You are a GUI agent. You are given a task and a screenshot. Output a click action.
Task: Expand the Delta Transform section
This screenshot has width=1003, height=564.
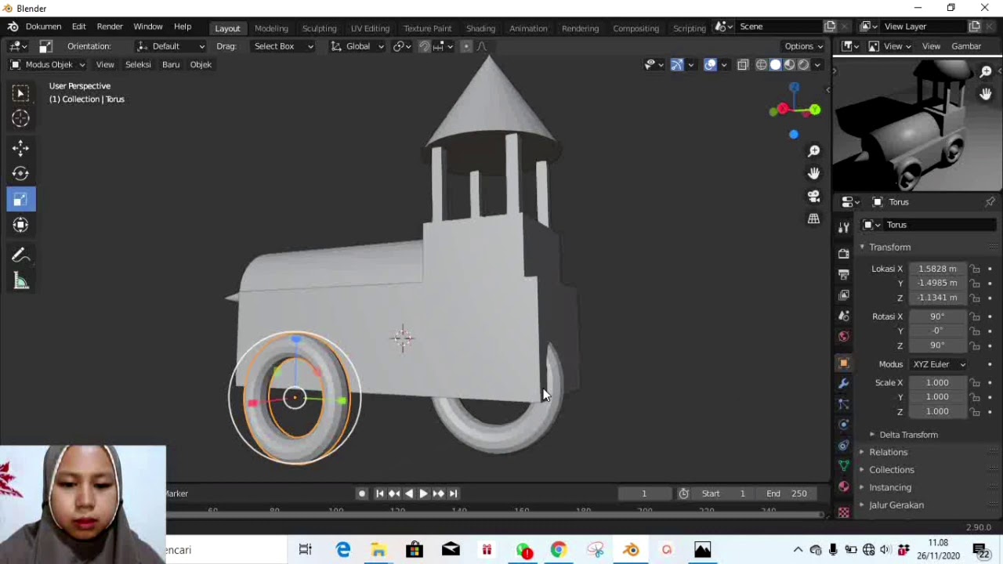[908, 435]
